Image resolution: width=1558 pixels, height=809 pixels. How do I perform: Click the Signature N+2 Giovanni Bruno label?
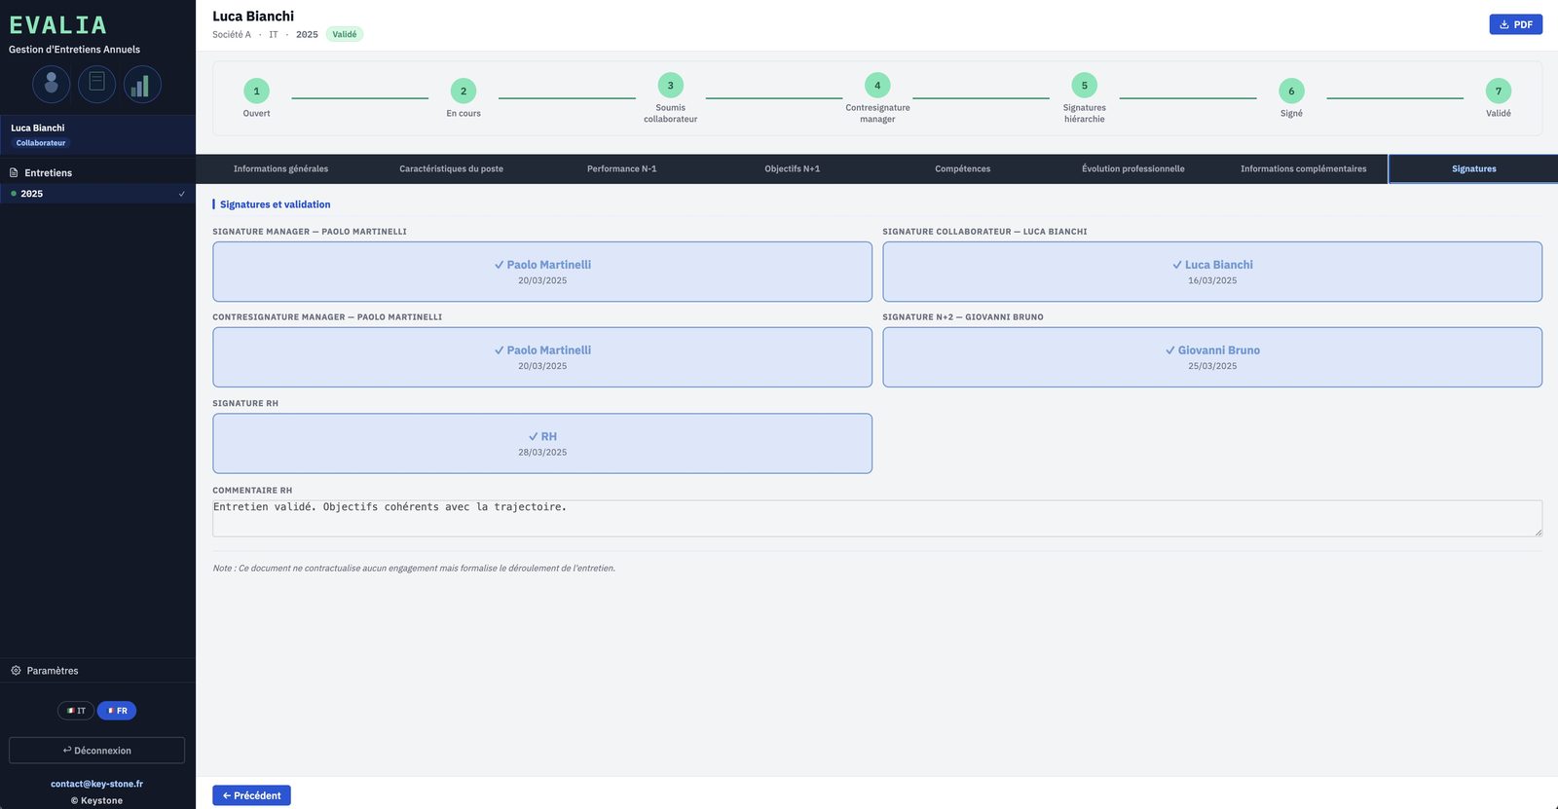coord(963,317)
